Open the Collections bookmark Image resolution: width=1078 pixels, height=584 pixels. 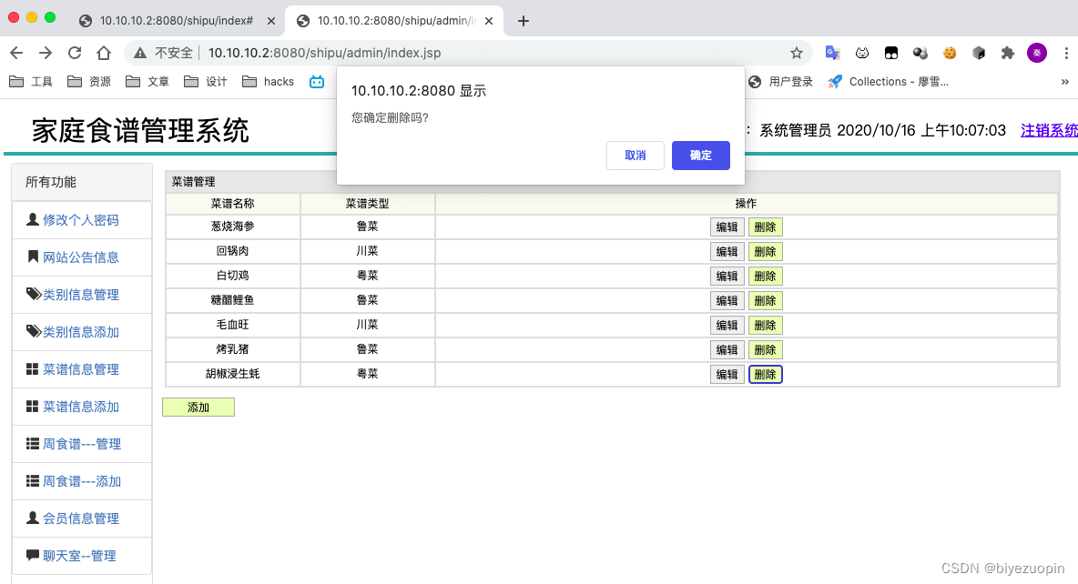tap(889, 82)
